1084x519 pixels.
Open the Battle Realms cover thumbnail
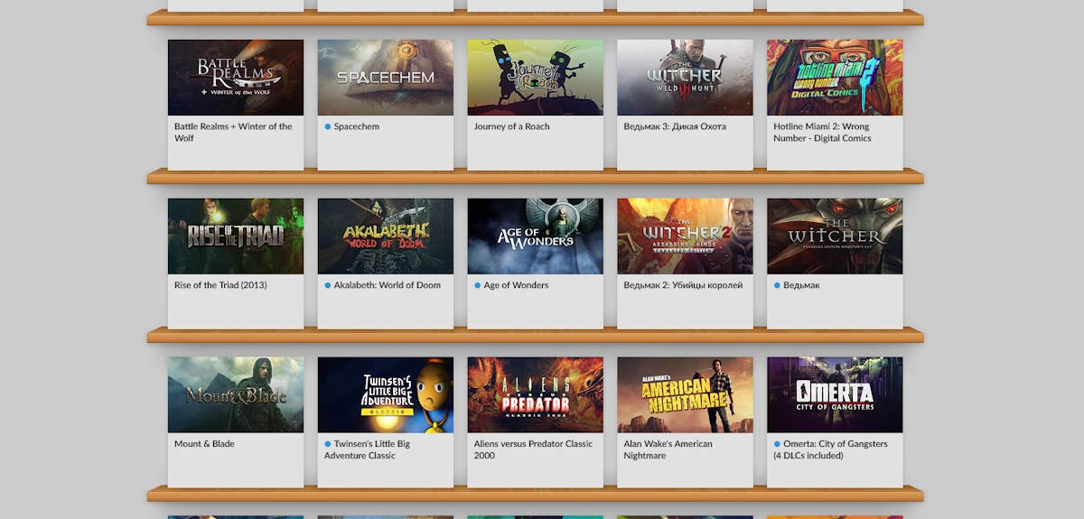click(236, 78)
